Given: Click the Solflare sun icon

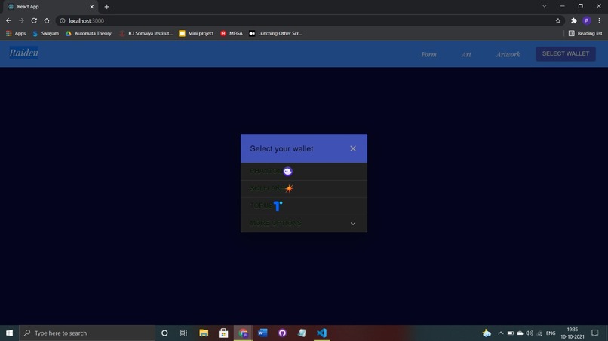Looking at the screenshot, I should pyautogui.click(x=289, y=188).
